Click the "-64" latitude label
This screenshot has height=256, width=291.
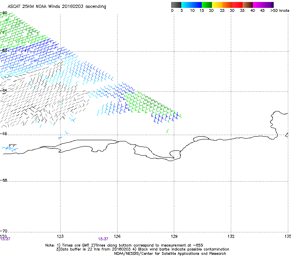coord(4,90)
